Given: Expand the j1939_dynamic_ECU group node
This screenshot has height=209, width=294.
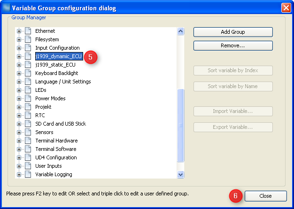Looking at the screenshot, I should 19,56.
